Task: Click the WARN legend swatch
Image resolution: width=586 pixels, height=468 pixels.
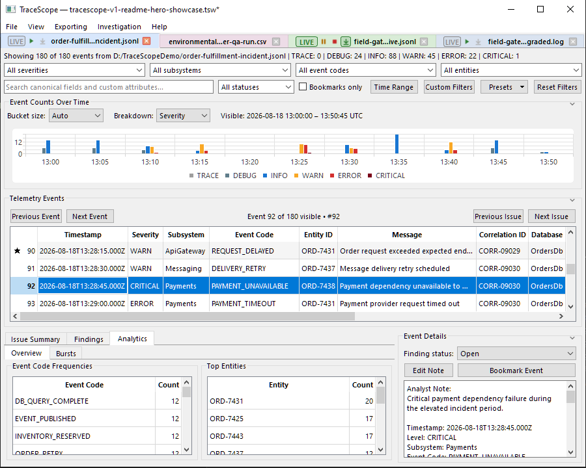Action: coord(296,175)
